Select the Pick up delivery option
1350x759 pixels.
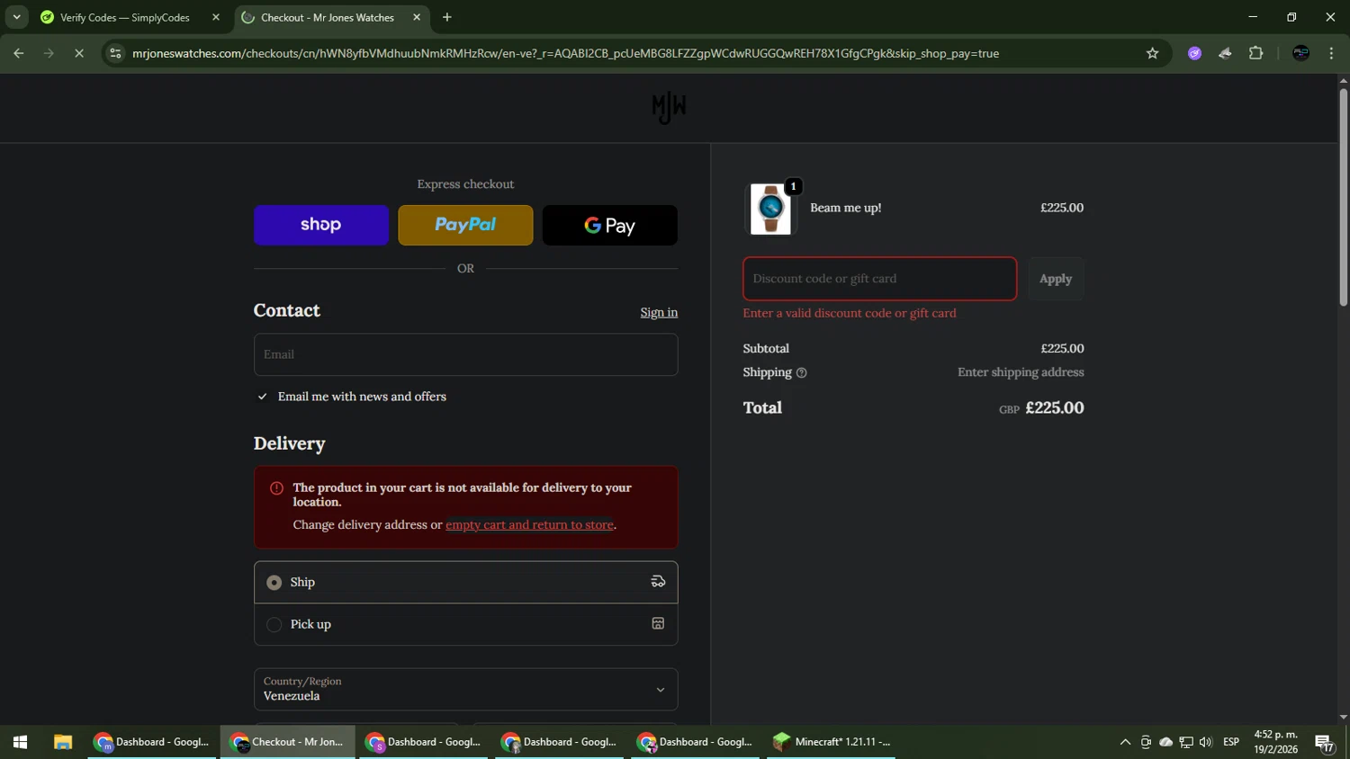point(466,624)
